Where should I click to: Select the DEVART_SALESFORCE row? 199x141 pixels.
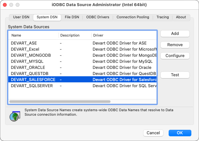click(x=82, y=79)
